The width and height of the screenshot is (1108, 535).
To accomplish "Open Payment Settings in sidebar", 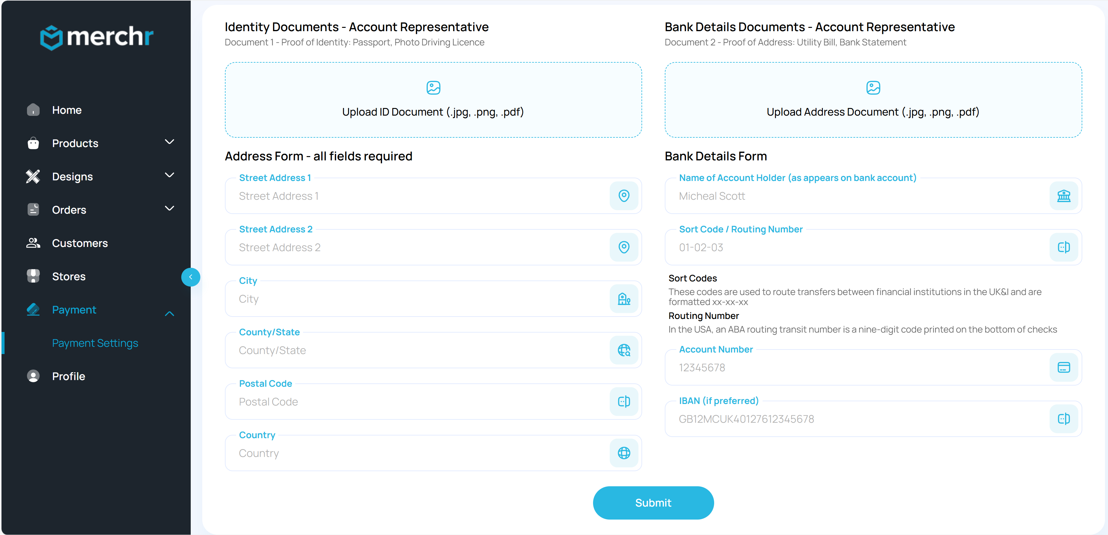I will click(x=95, y=343).
